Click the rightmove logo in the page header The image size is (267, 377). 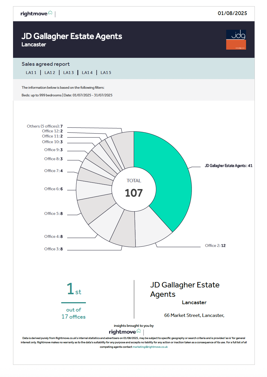[x=36, y=14]
